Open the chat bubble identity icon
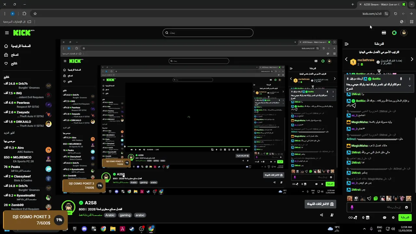Screen dimensions: 416x234 coord(384,217)
